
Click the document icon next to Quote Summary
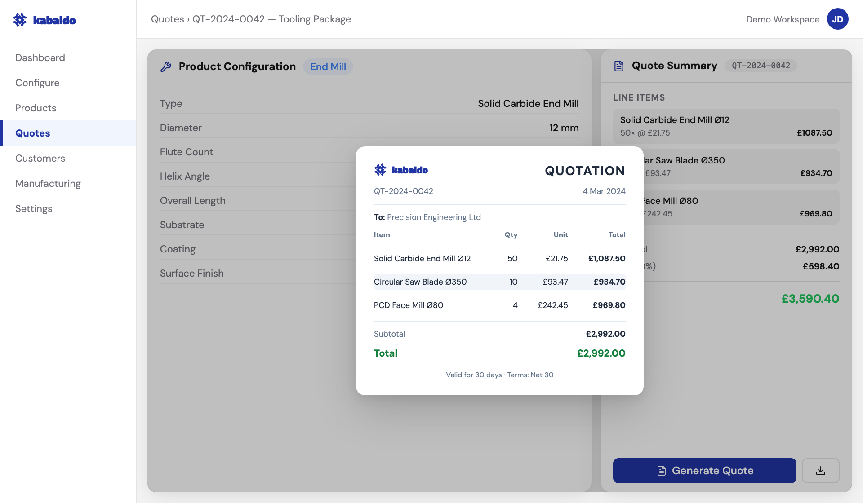pos(619,66)
